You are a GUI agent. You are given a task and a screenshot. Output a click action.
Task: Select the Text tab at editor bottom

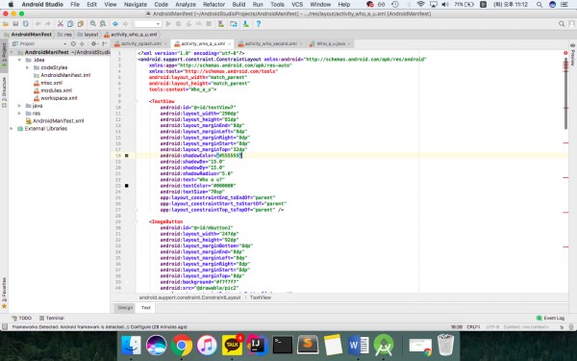coord(146,308)
